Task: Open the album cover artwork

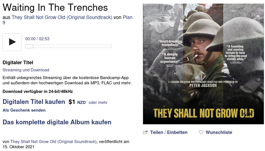Action: [x=203, y=64]
